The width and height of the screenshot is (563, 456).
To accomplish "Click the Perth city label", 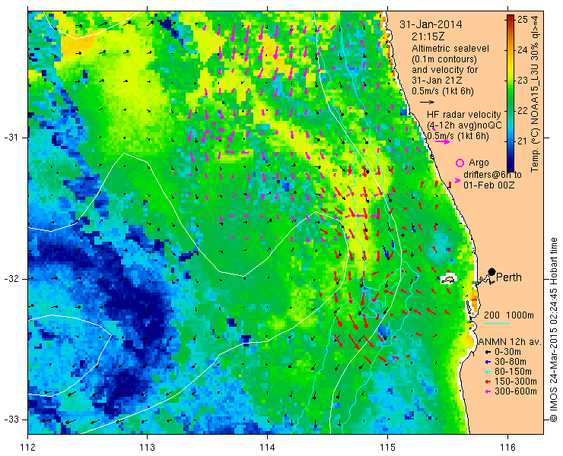I will (509, 277).
